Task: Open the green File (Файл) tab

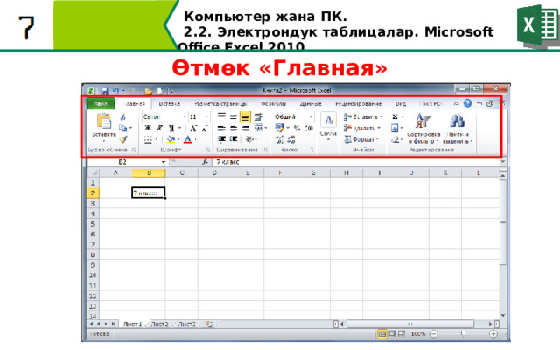Action: coord(101,103)
